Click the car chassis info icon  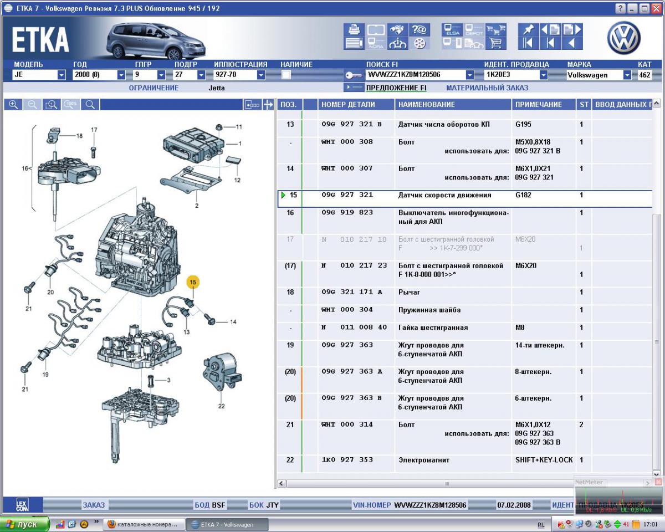click(397, 43)
